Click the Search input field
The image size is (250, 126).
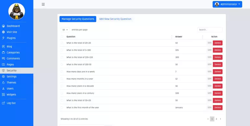click(210, 30)
